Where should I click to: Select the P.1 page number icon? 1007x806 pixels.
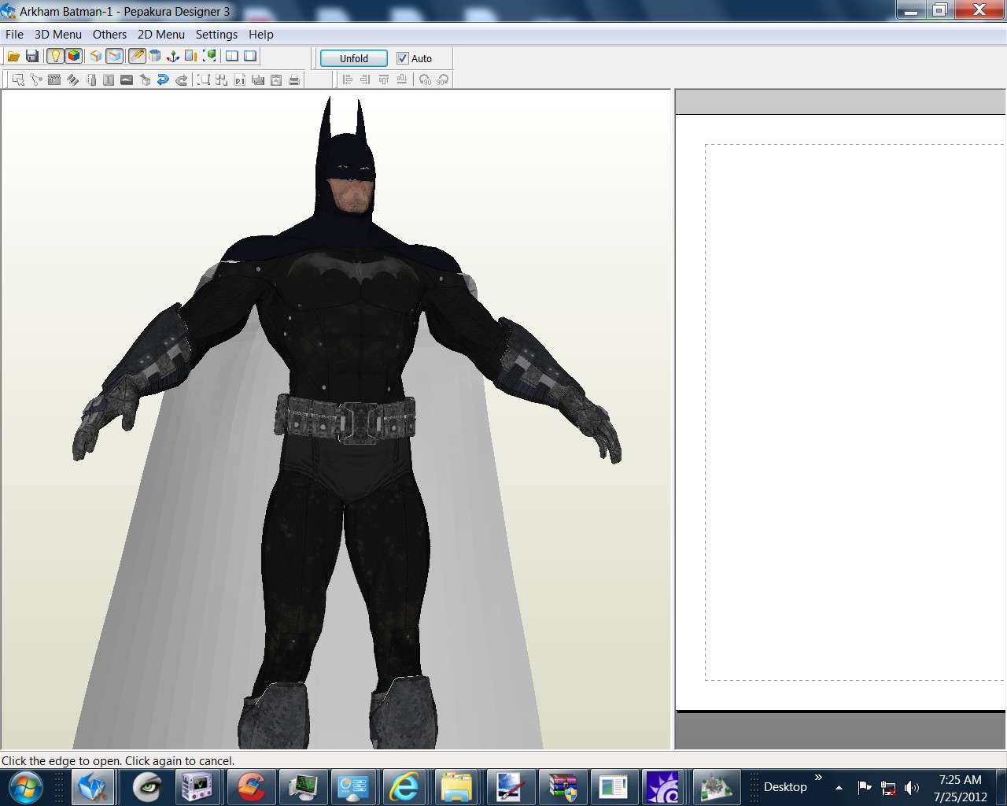(x=238, y=79)
